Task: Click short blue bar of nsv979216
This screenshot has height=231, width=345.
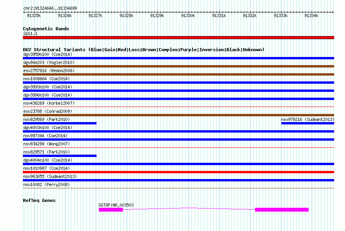Action: [x=308, y=123]
